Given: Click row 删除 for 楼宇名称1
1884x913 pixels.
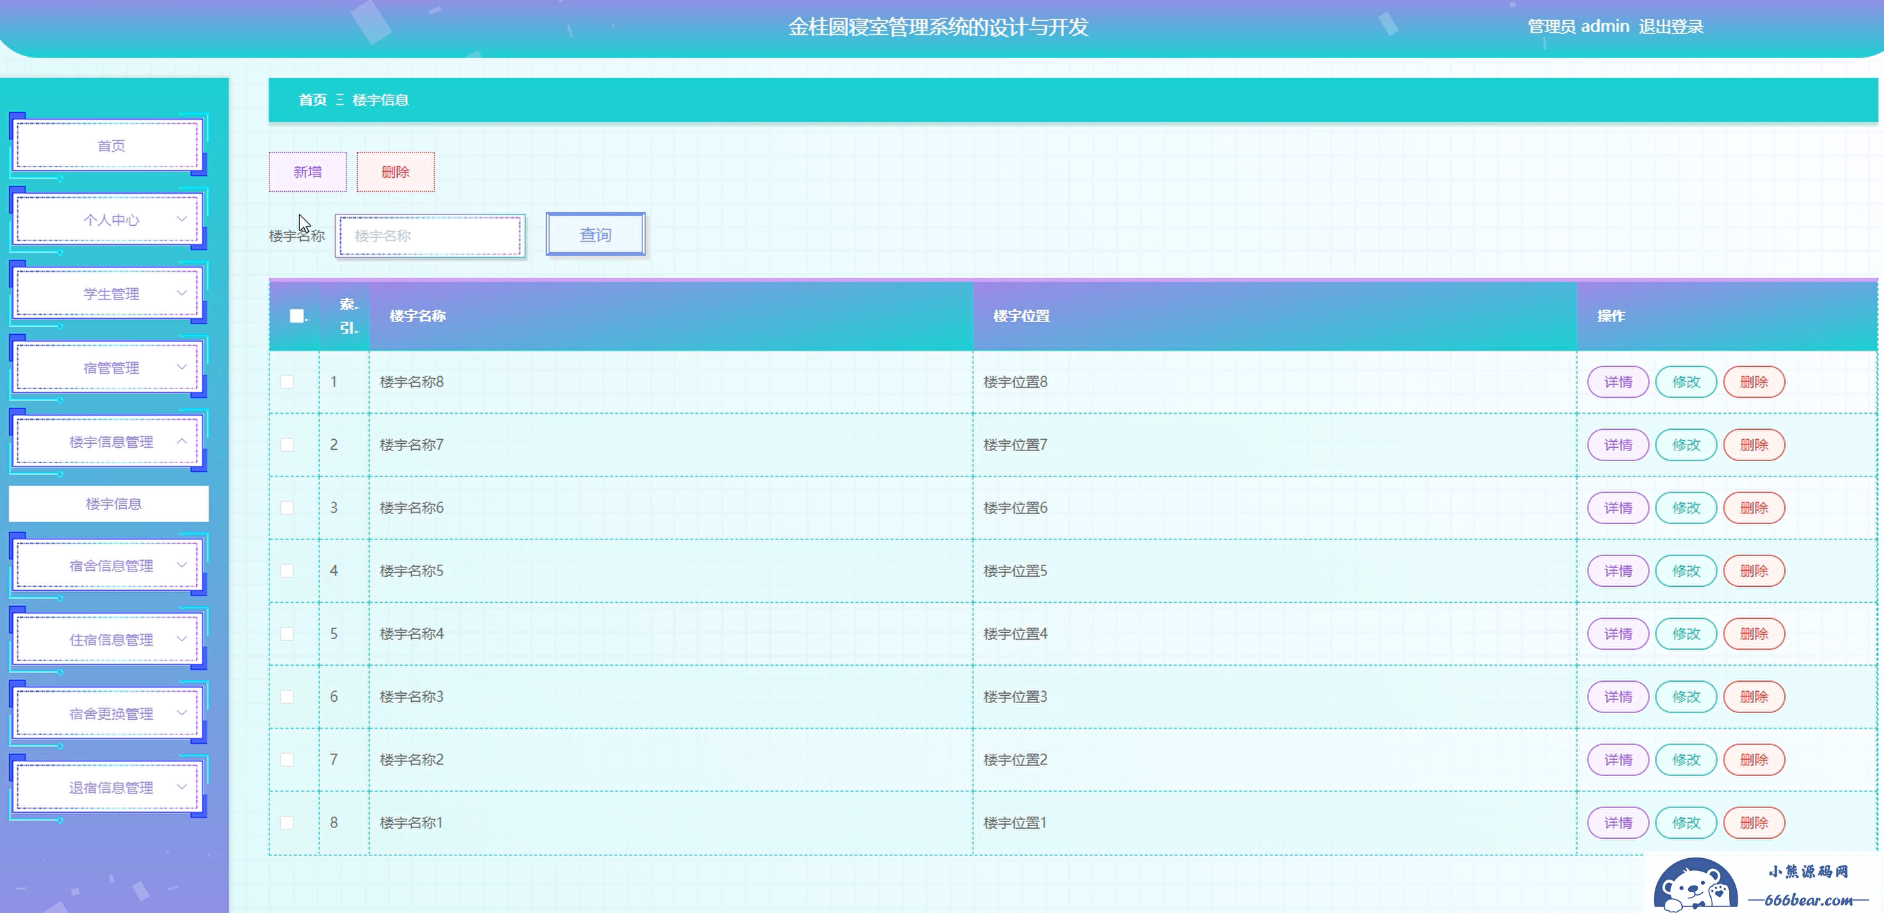Looking at the screenshot, I should [1754, 822].
